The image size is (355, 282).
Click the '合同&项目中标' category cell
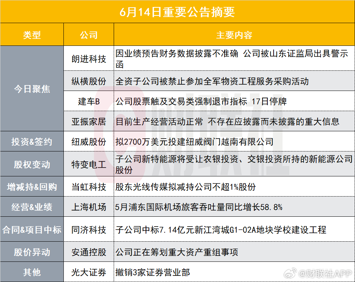[x=32, y=230]
